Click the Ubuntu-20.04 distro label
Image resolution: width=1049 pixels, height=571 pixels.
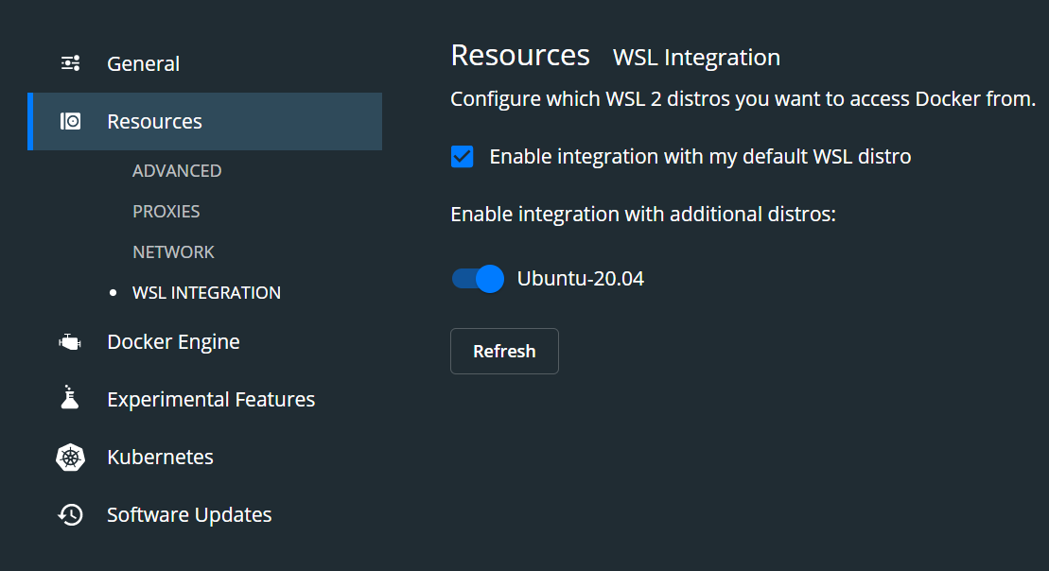coord(580,279)
